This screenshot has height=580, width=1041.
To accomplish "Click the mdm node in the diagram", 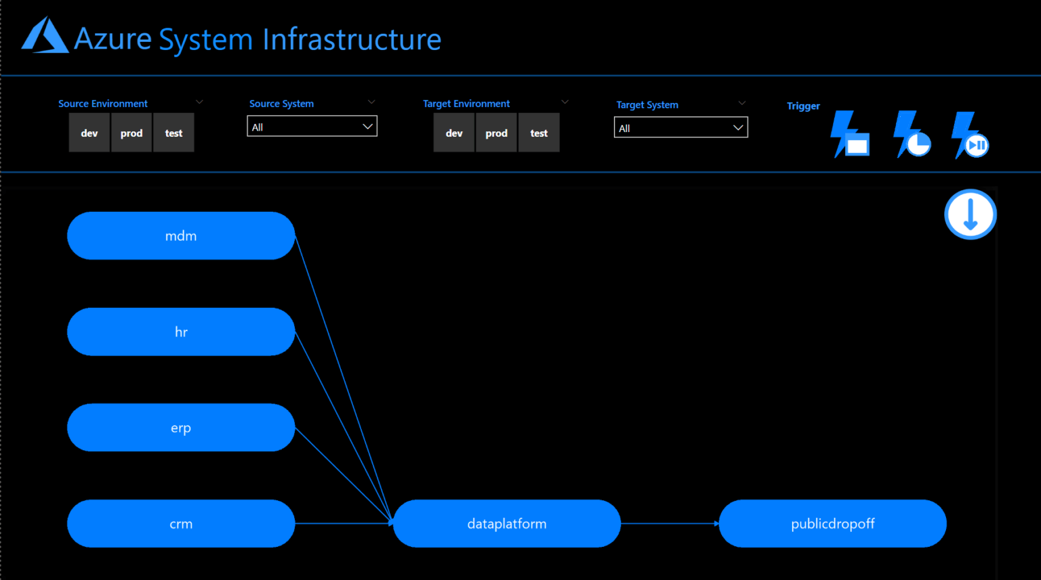I will (x=181, y=236).
